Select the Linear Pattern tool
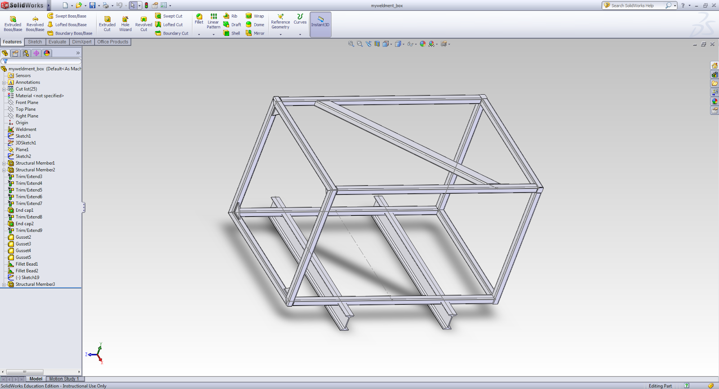Screen dimensions: 719x389 pos(213,21)
